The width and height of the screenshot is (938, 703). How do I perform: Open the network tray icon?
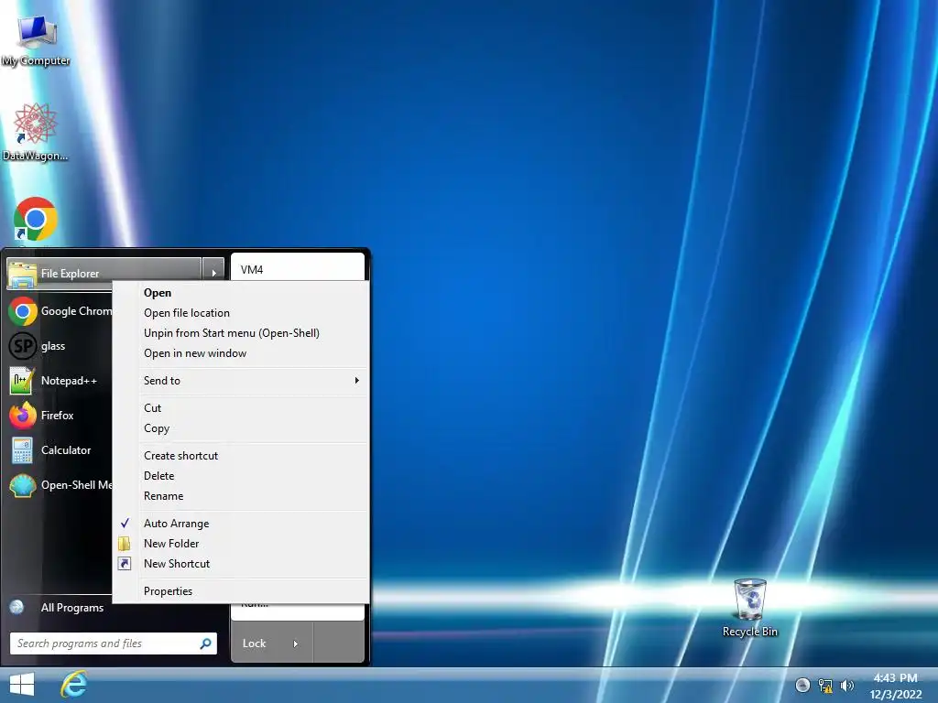point(825,685)
